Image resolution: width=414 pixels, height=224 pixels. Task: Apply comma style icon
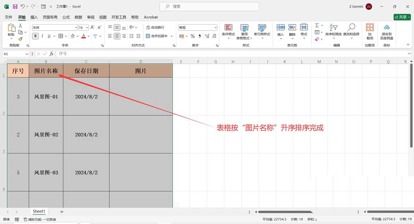click(x=199, y=36)
